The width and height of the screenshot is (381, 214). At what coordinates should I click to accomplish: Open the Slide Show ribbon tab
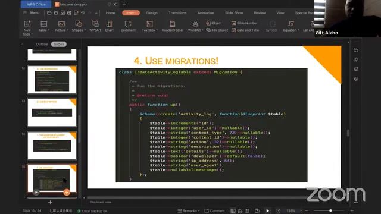click(x=234, y=13)
